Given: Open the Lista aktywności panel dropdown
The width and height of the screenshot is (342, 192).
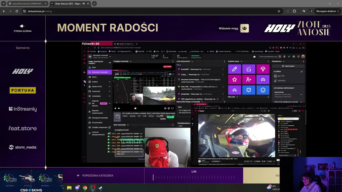Looking at the screenshot, I should pos(192,61).
